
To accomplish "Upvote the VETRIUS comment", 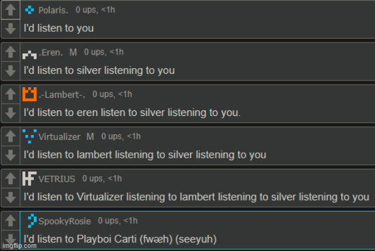I will pos(9,179).
